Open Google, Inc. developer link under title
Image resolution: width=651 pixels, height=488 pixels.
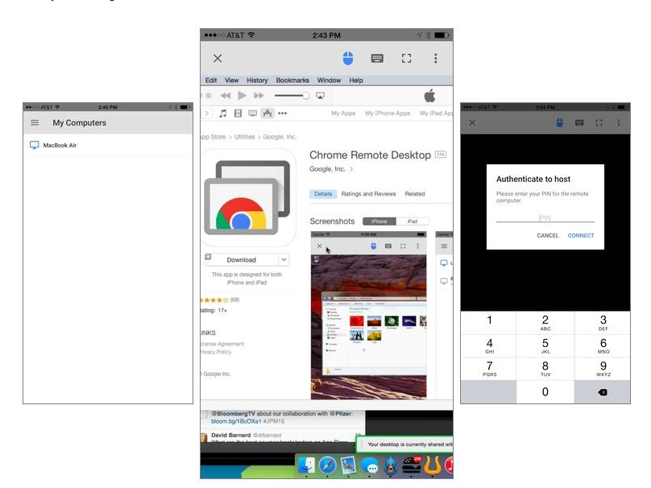[331, 169]
